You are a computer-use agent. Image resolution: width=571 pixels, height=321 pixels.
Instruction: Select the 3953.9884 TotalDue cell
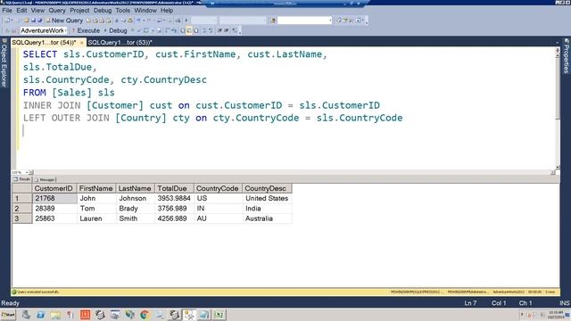tap(175, 198)
